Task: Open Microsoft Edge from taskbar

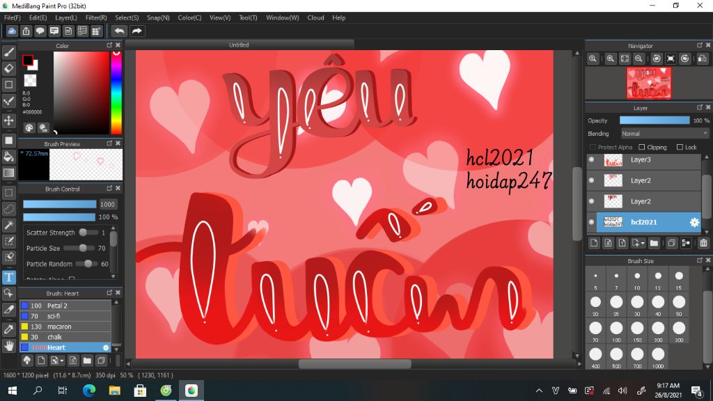Action: pyautogui.click(x=89, y=390)
